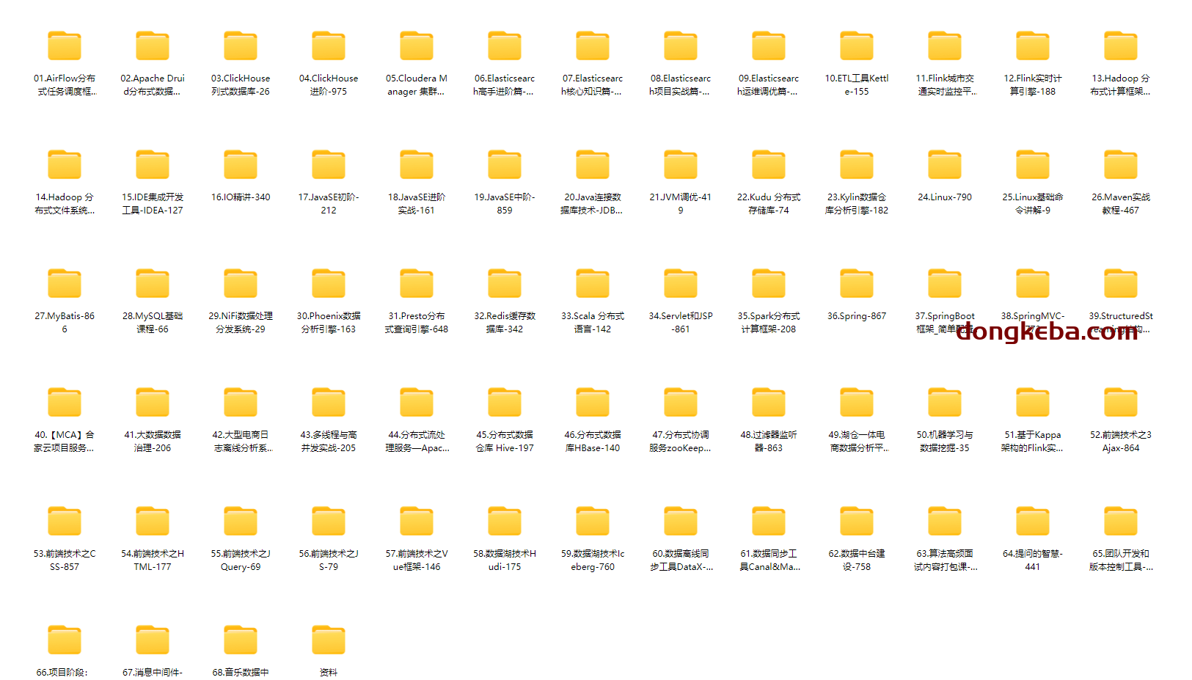This screenshot has height=680, width=1192.
Task: Open folder 26.Maven实战教程-467
Action: click(x=1121, y=164)
